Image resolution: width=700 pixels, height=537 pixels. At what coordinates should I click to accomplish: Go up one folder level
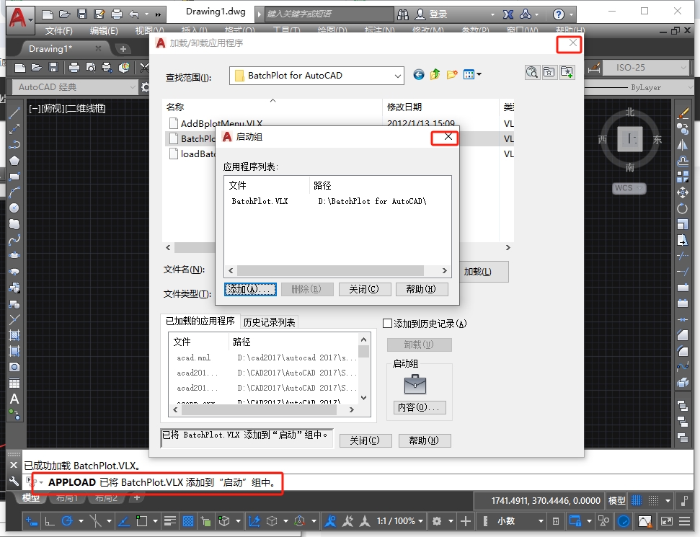[435, 74]
